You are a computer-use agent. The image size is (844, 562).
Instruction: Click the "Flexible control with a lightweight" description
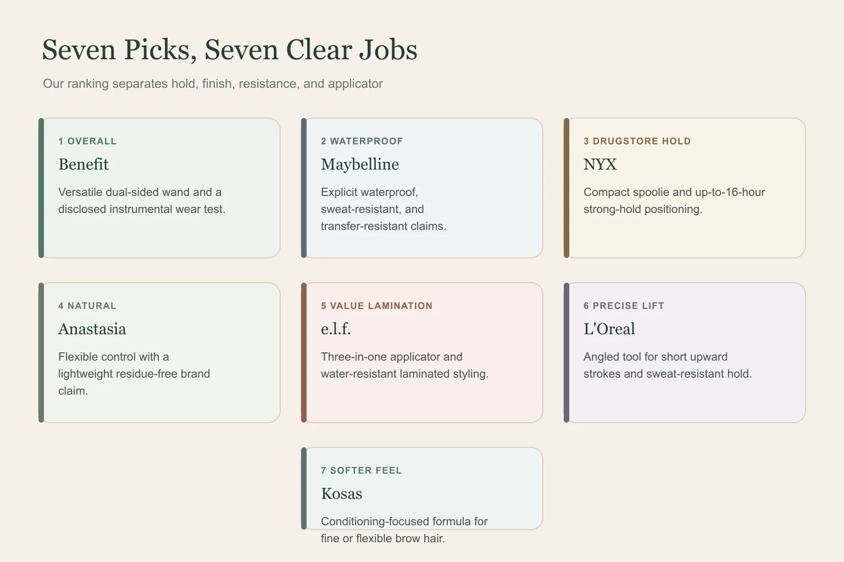click(134, 374)
